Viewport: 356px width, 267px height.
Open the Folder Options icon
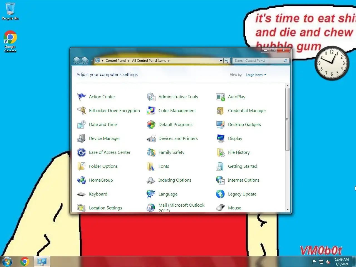coord(81,166)
